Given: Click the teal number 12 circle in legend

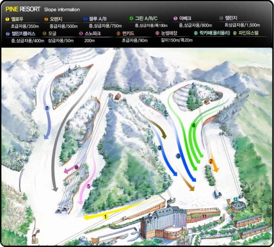Looking at the screenshot, I should click(x=196, y=33).
